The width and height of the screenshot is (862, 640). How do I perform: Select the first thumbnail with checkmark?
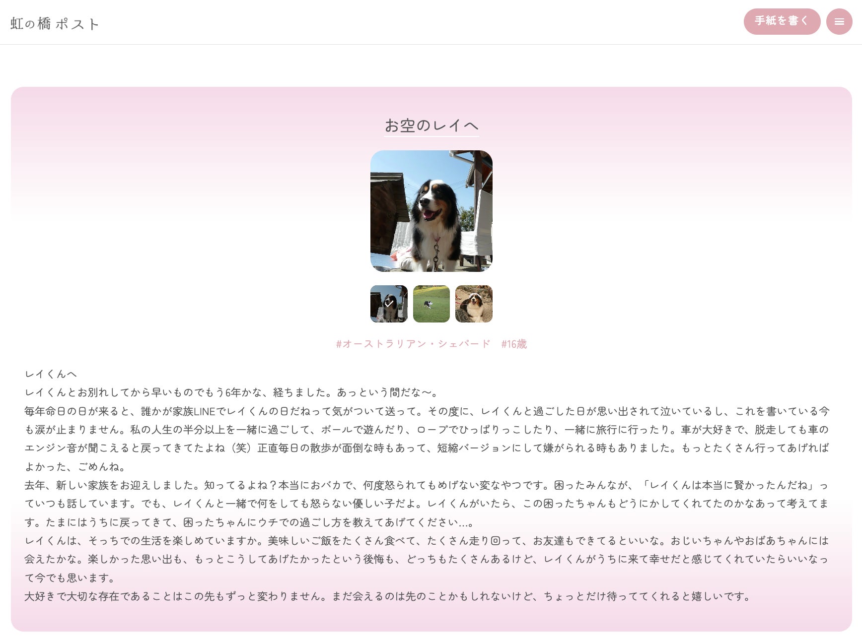click(x=389, y=304)
